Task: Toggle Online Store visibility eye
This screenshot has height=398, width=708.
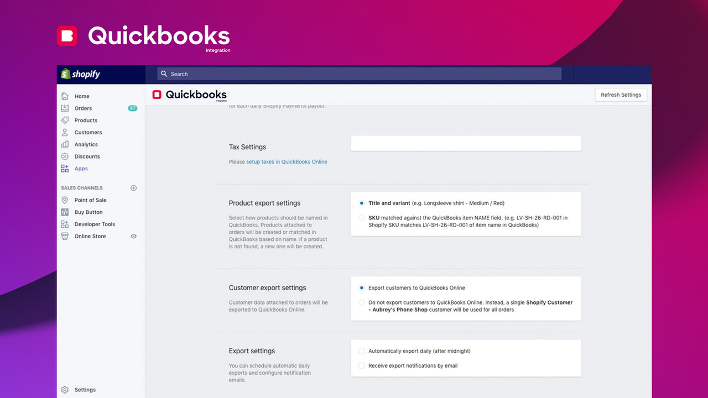Action: (133, 236)
